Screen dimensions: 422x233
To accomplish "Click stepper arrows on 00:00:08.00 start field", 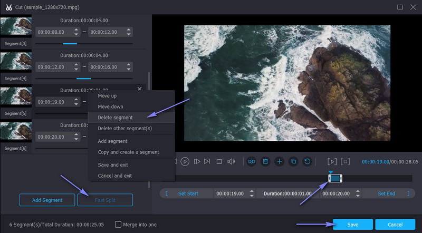I will click(75, 32).
